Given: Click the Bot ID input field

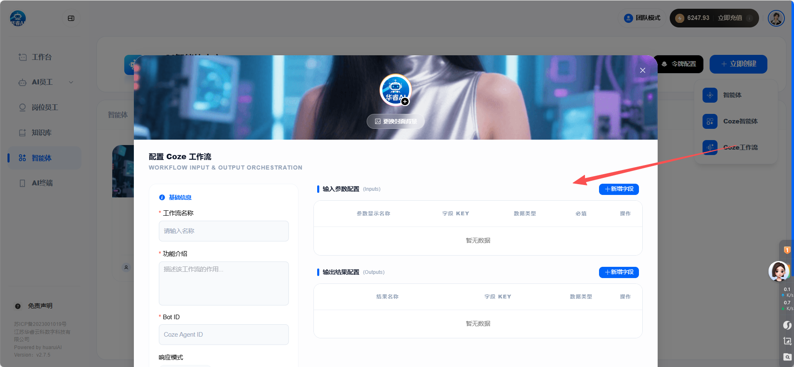Looking at the screenshot, I should (224, 335).
